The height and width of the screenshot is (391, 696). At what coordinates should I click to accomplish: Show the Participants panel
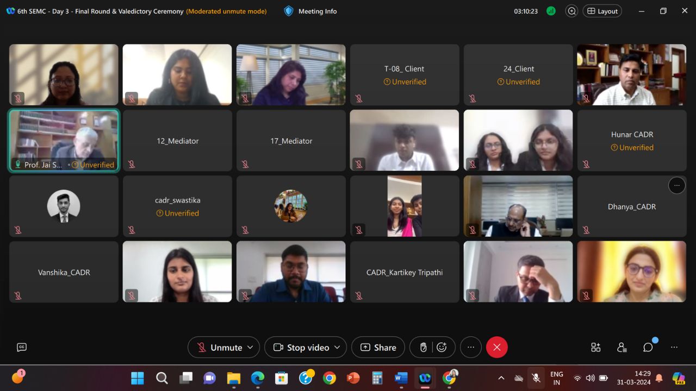click(x=622, y=348)
